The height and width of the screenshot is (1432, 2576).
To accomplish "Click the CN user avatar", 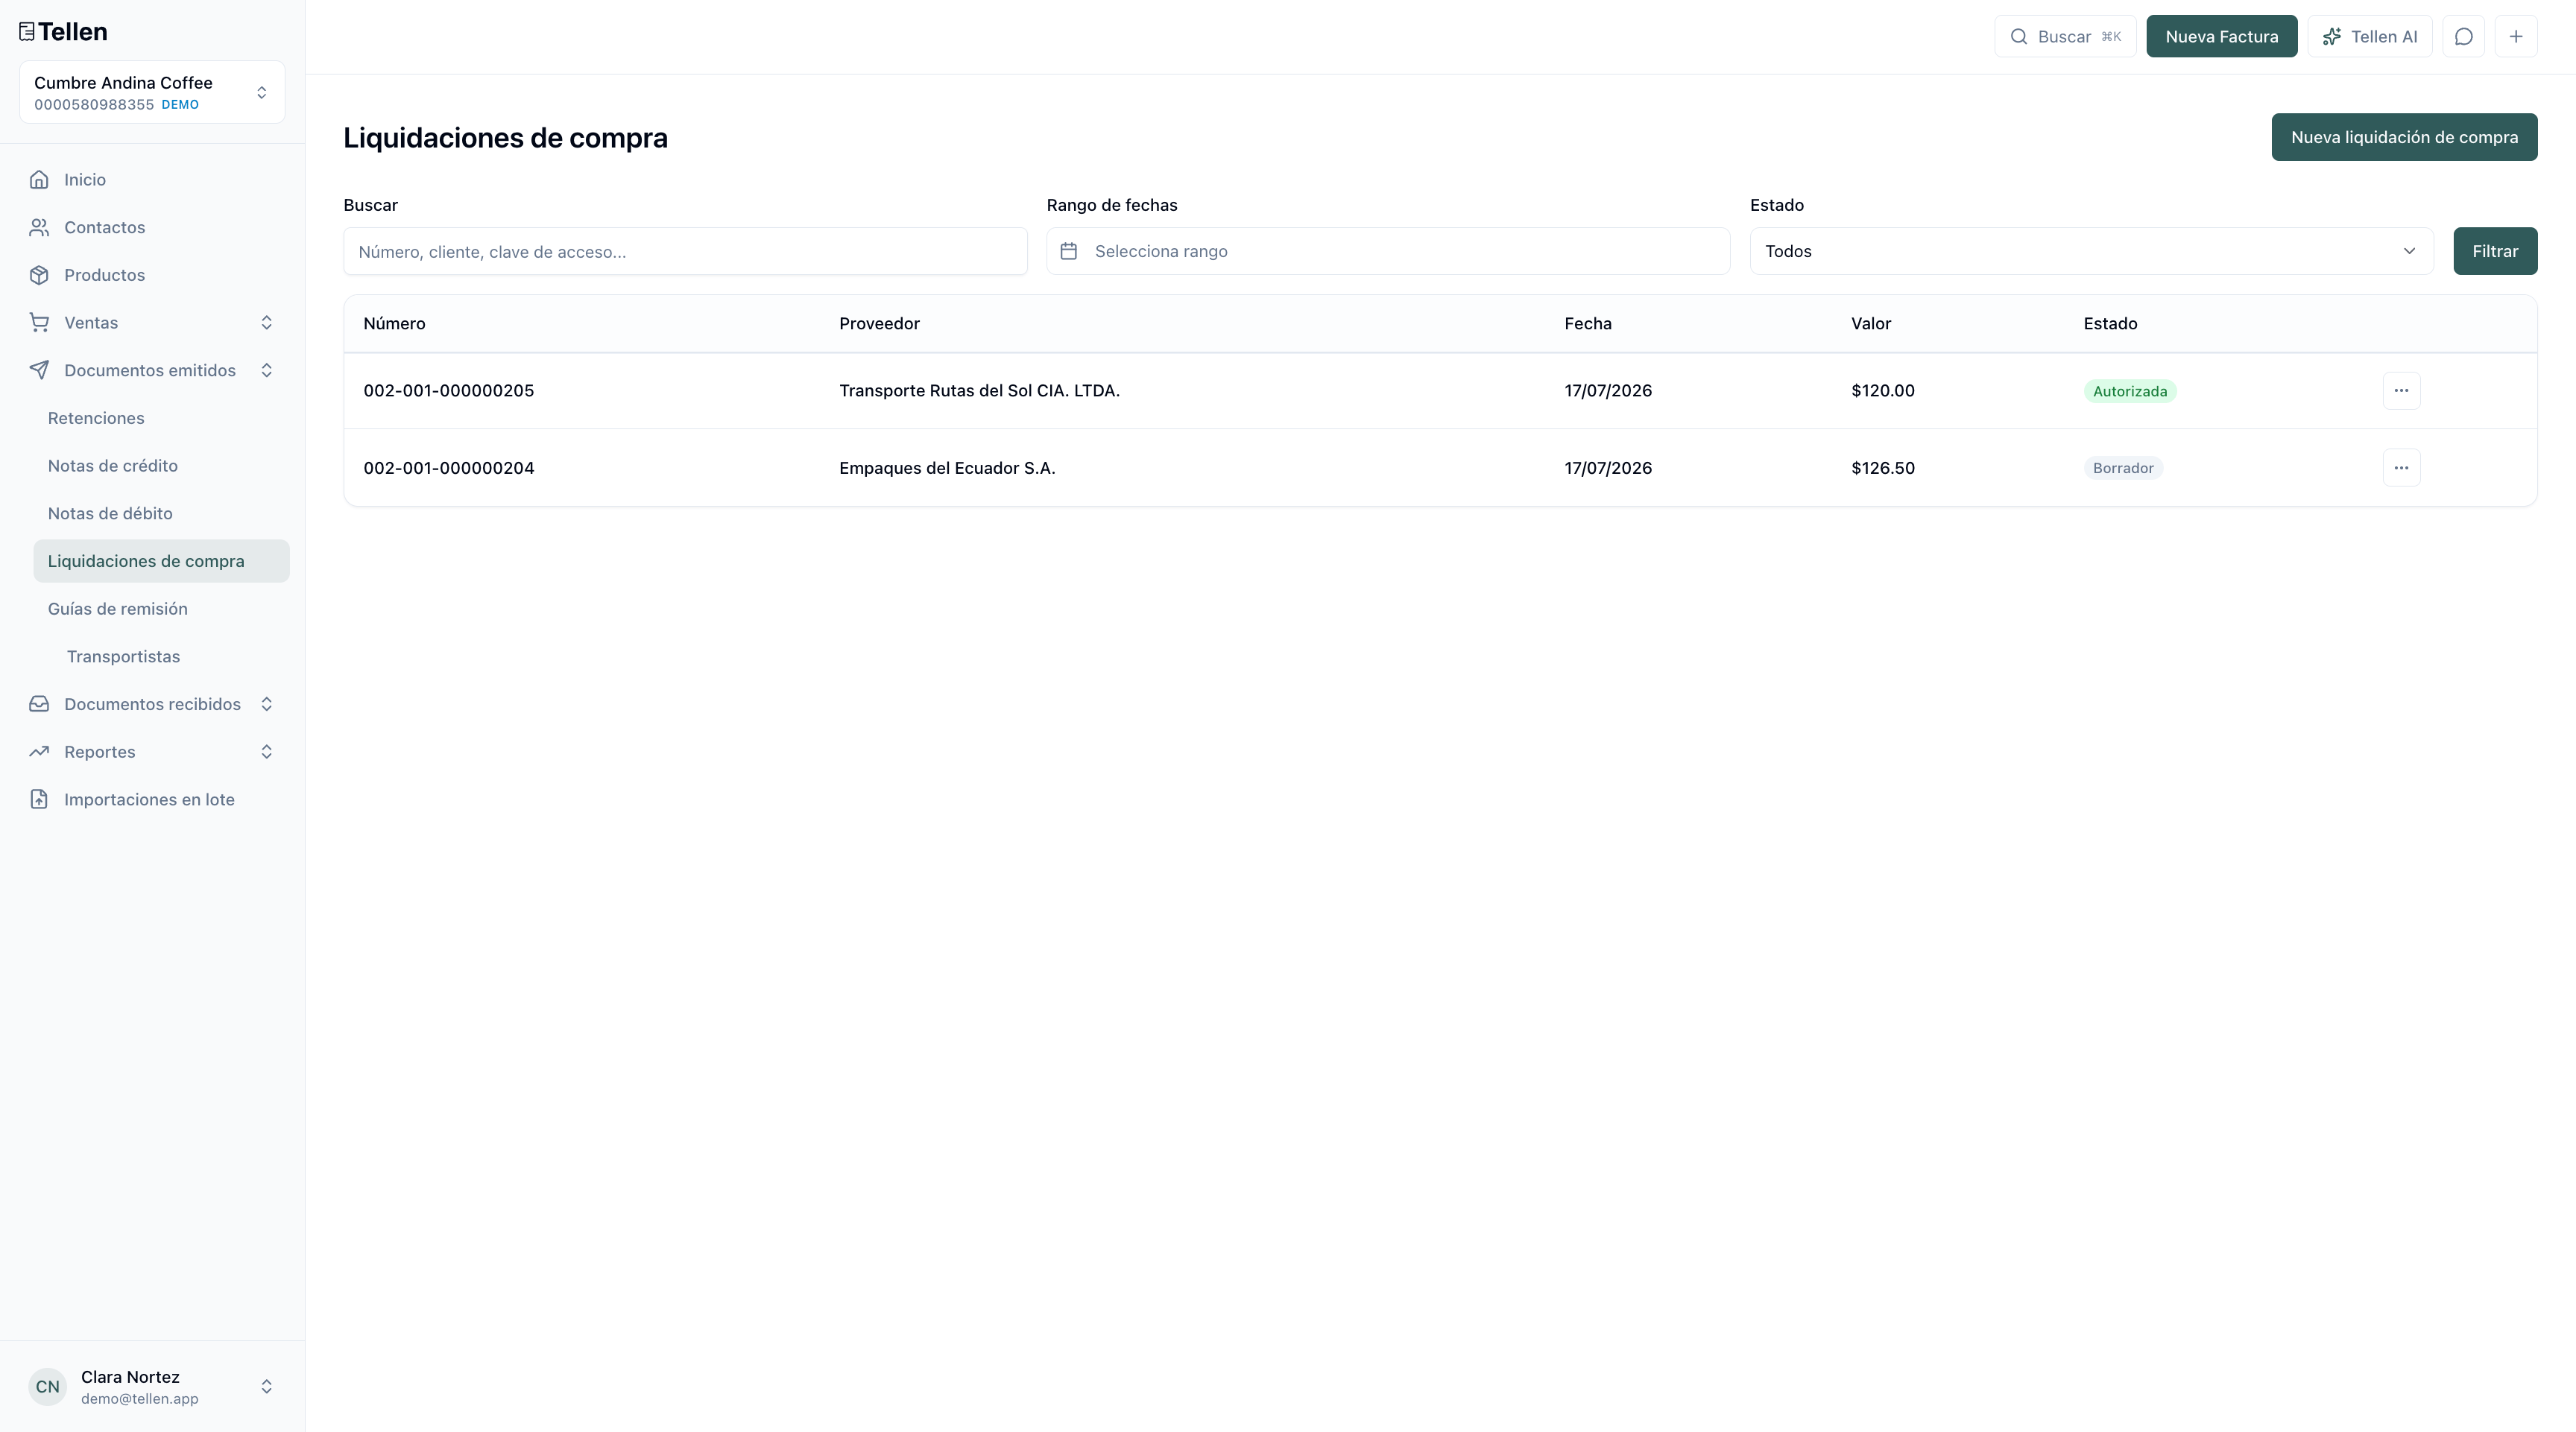I will tap(47, 1386).
